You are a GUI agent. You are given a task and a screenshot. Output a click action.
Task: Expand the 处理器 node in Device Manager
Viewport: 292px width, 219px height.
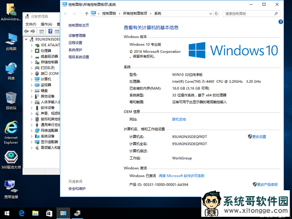click(31, 51)
